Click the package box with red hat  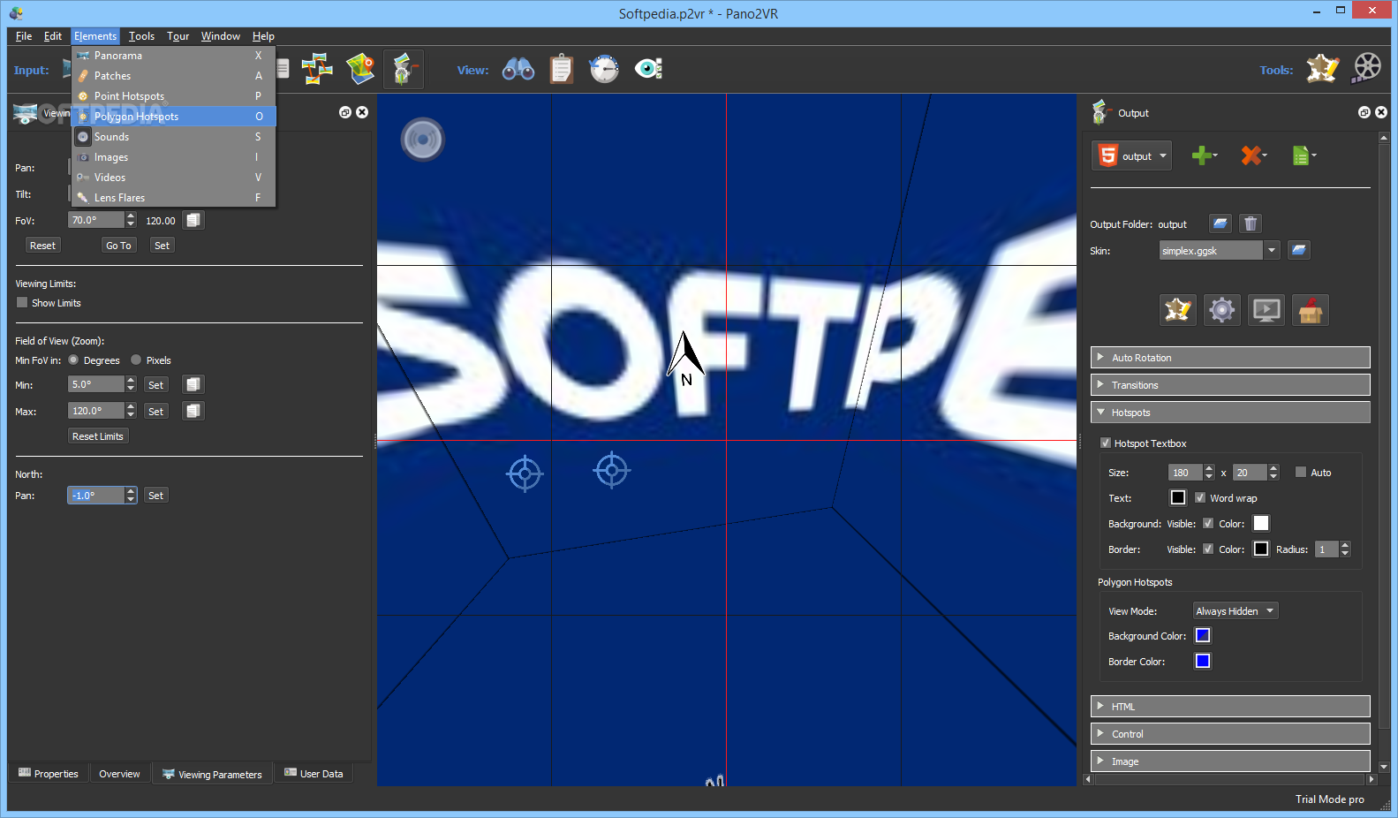1311,310
